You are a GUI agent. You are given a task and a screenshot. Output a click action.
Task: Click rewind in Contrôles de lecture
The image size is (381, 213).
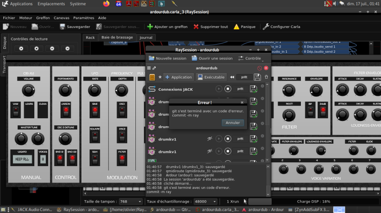[x=52, y=48]
